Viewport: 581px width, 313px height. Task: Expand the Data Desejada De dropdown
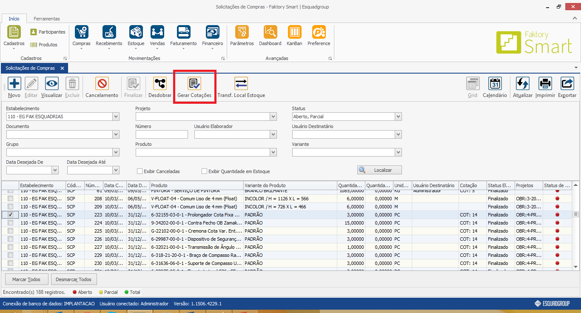55,170
